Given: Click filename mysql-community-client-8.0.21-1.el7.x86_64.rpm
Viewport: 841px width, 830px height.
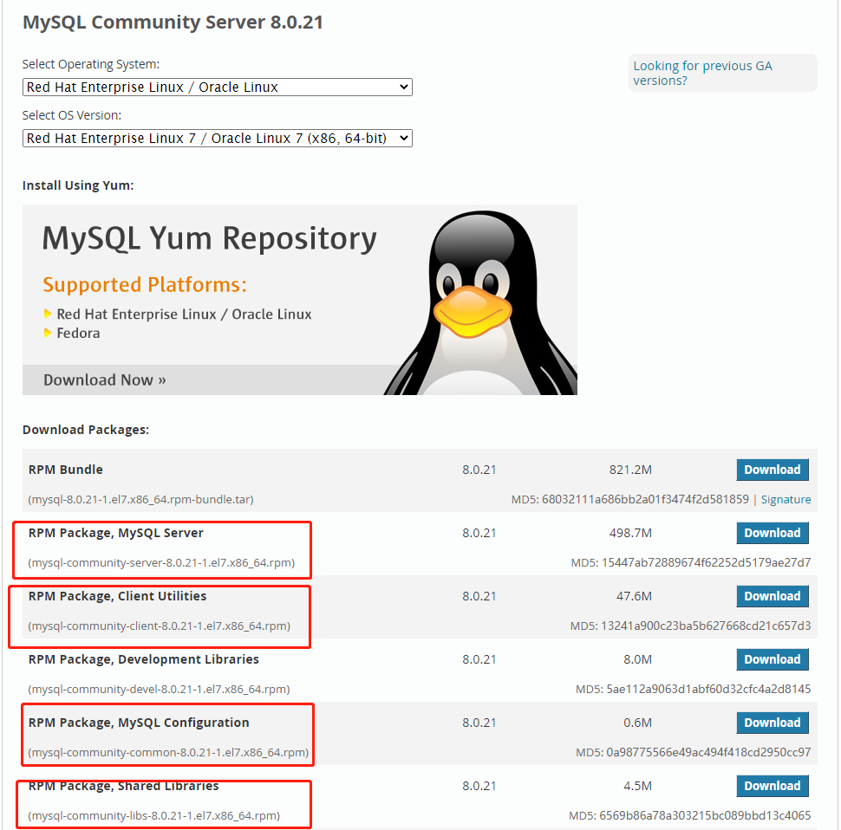Looking at the screenshot, I should 160,626.
